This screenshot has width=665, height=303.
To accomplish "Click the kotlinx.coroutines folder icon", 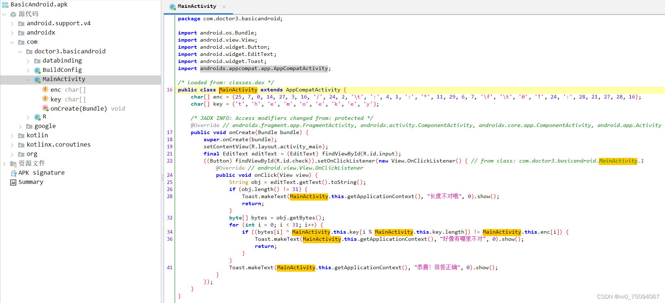I will coord(21,145).
